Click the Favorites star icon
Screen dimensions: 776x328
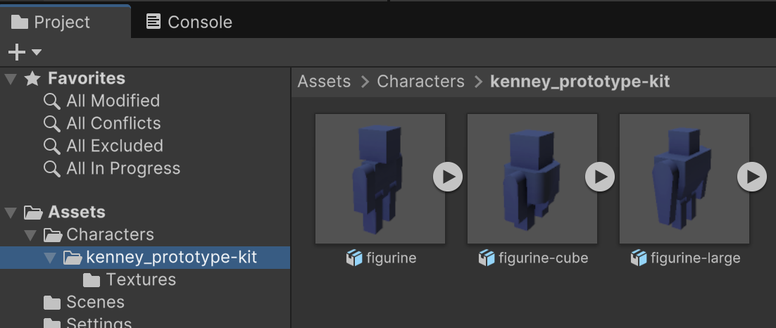click(x=32, y=79)
